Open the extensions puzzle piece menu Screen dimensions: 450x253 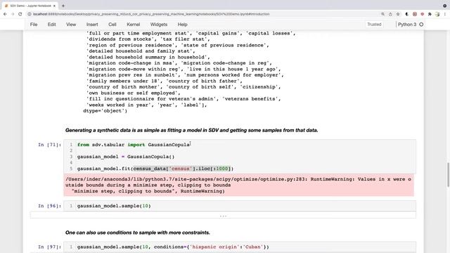click(x=430, y=14)
